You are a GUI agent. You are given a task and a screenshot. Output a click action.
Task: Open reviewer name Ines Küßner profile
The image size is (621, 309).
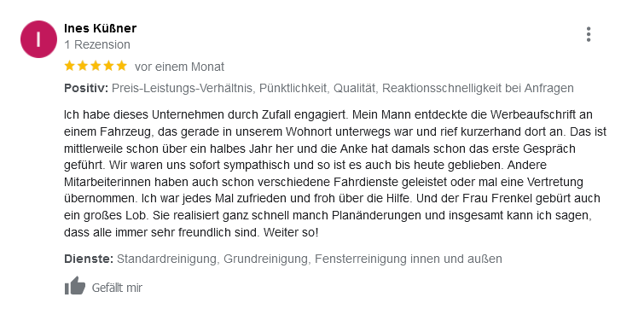click(100, 28)
